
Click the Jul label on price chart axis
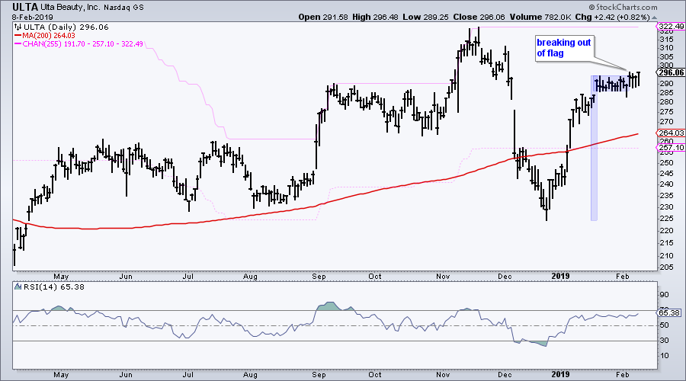(188, 277)
